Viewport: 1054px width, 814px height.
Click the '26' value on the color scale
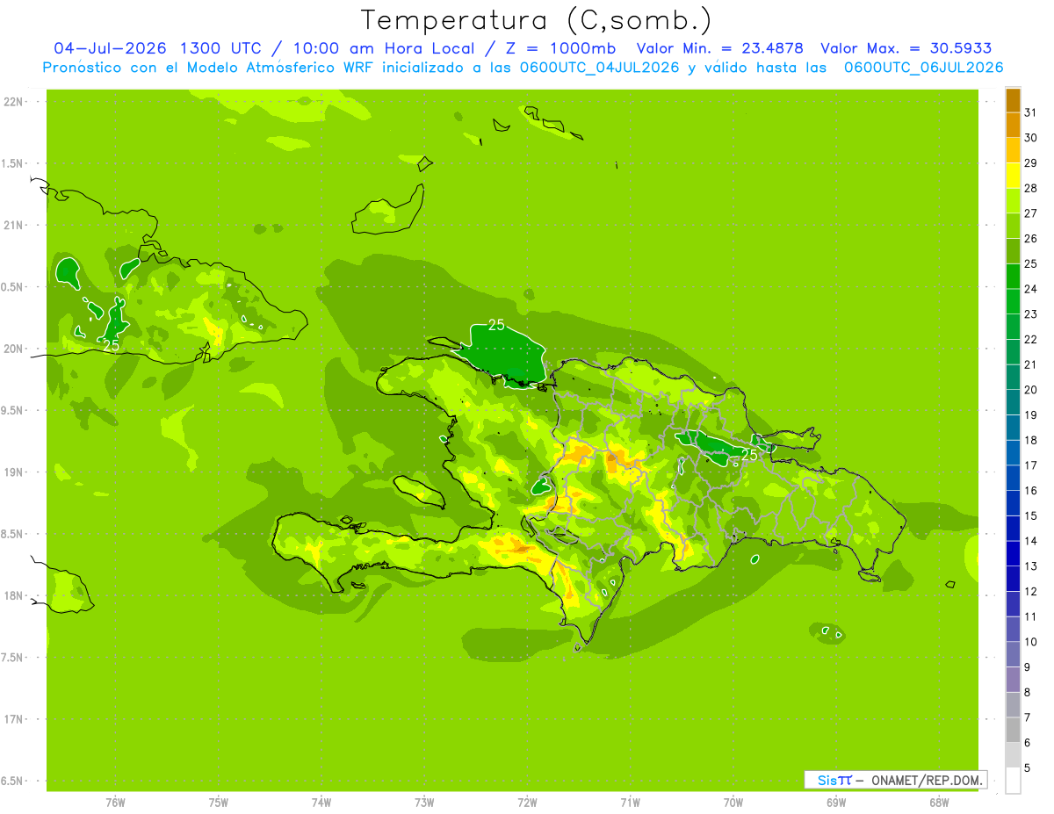(1031, 239)
